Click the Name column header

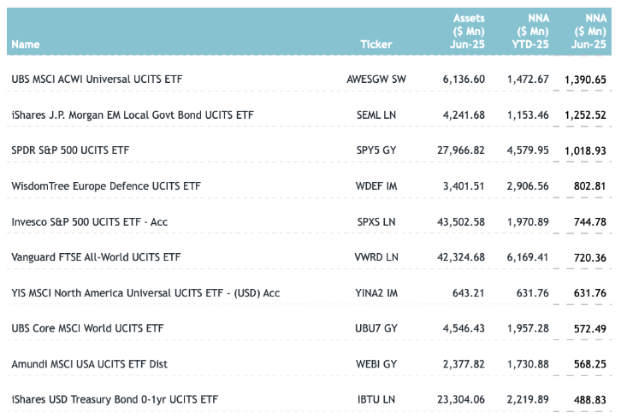click(26, 44)
